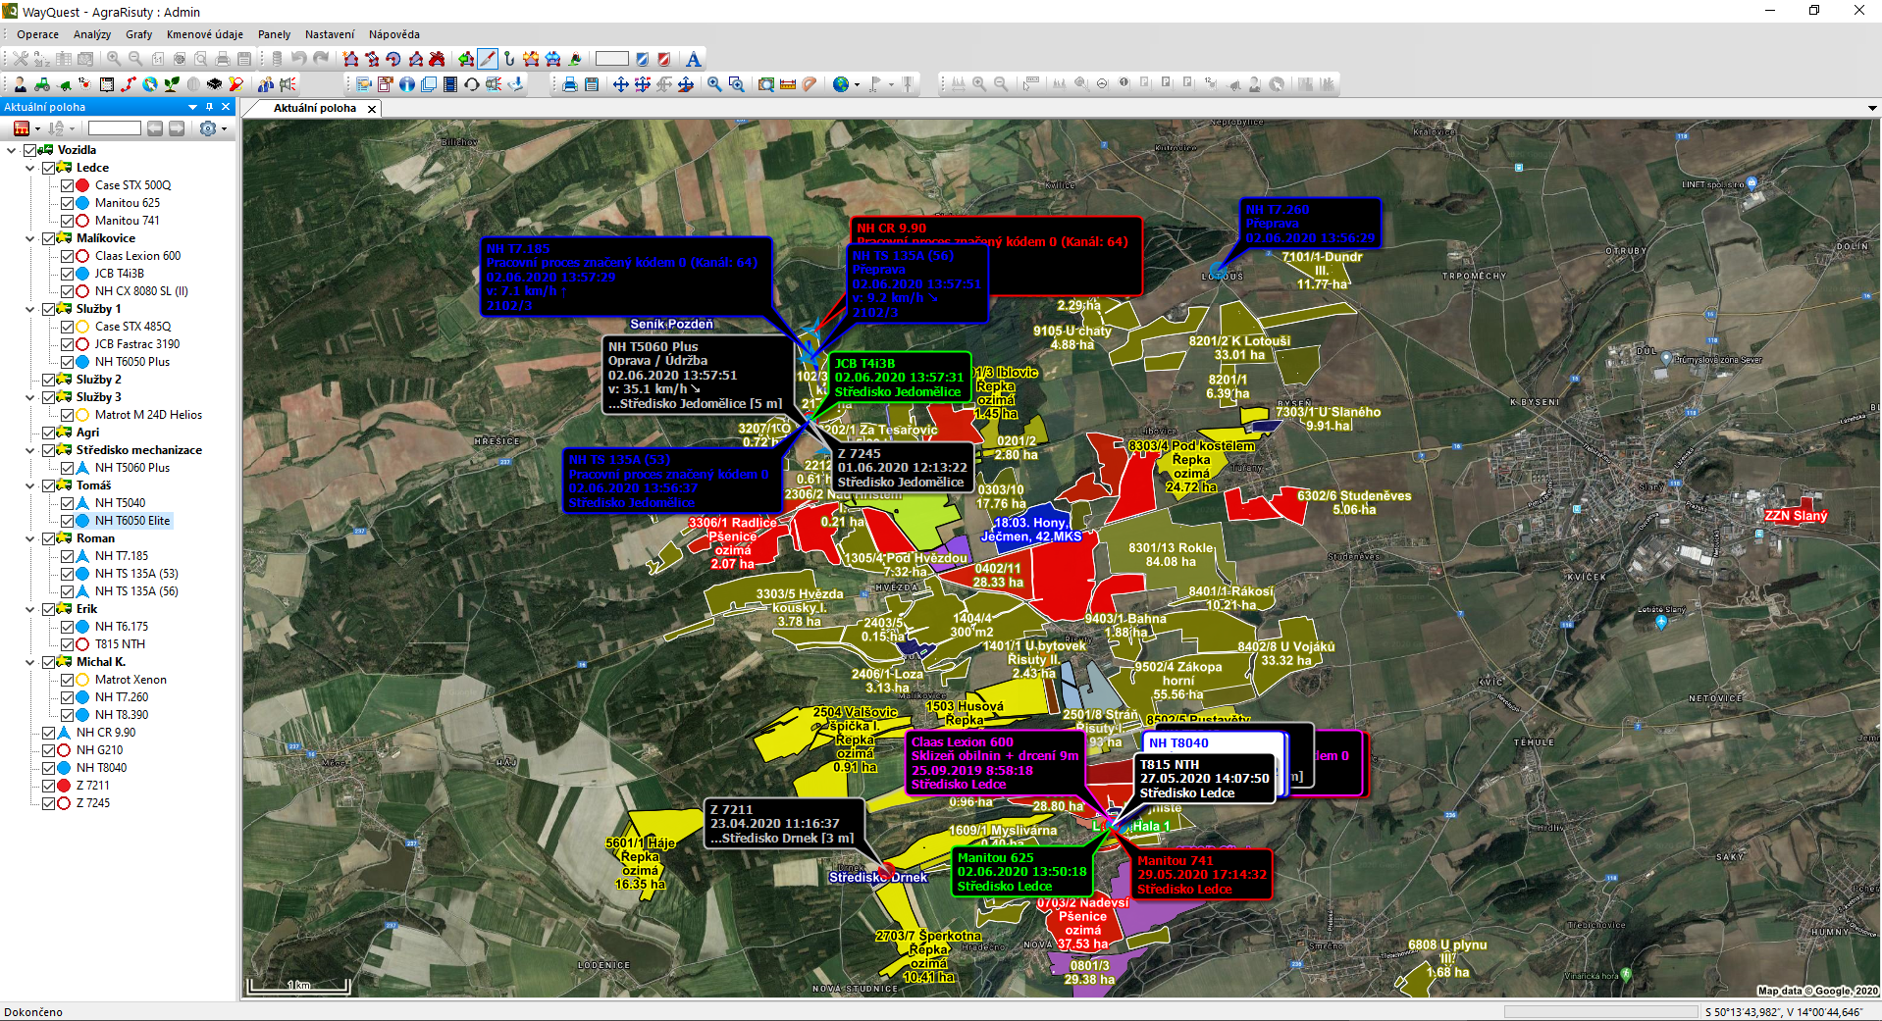Click the print map icon

pos(570,84)
